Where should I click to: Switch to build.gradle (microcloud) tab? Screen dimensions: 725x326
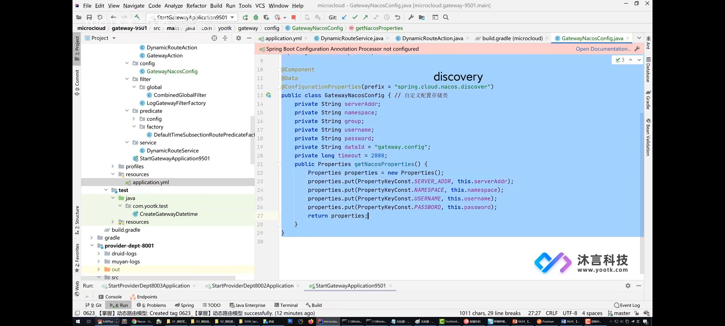tap(512, 38)
